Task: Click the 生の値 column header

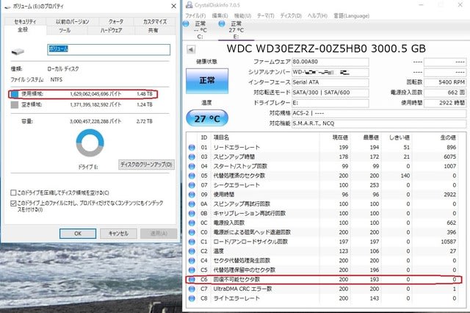Action: [x=448, y=137]
